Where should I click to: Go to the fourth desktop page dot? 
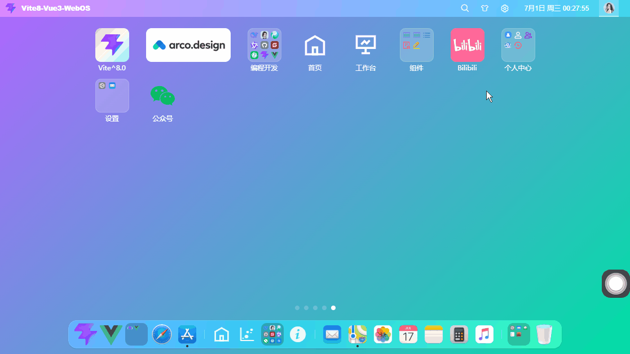pos(324,308)
